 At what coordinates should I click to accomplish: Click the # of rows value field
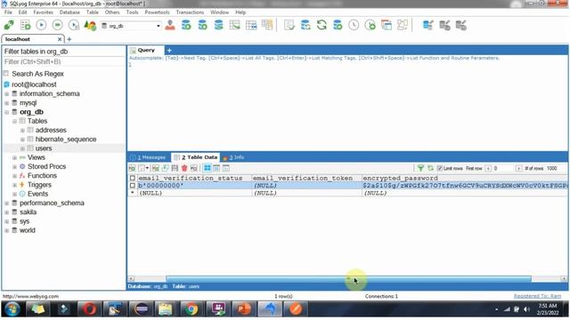pos(556,168)
